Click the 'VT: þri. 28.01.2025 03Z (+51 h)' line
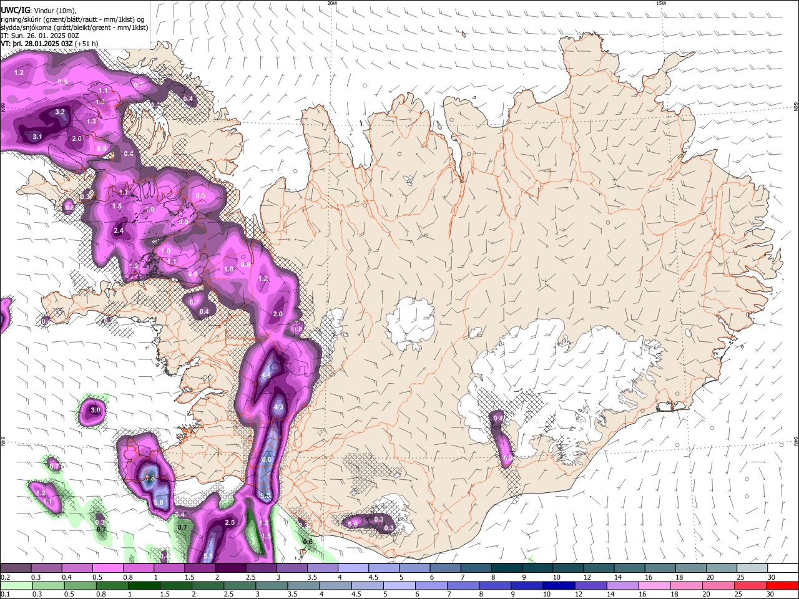The image size is (799, 599). pyautogui.click(x=49, y=44)
